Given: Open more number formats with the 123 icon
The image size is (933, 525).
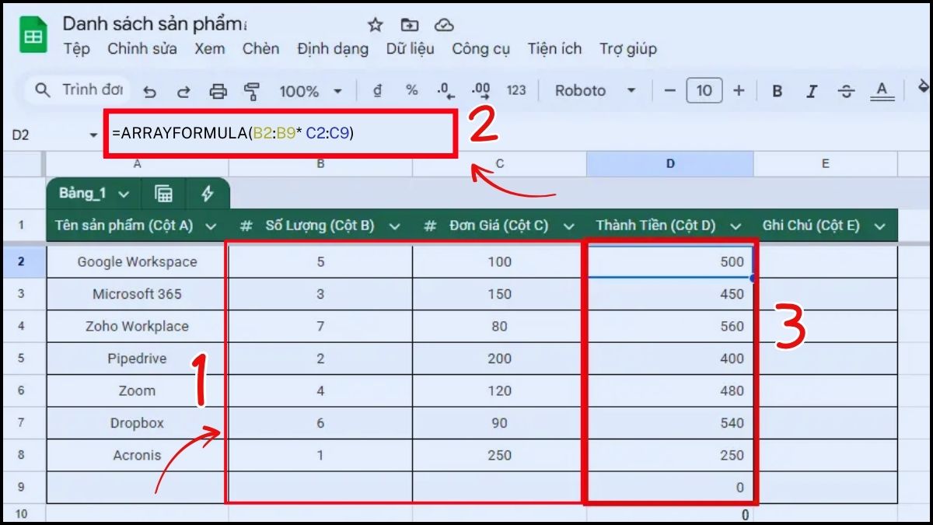Looking at the screenshot, I should click(517, 90).
